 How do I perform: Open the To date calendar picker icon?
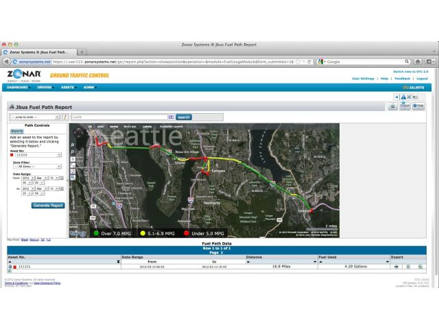(62, 189)
